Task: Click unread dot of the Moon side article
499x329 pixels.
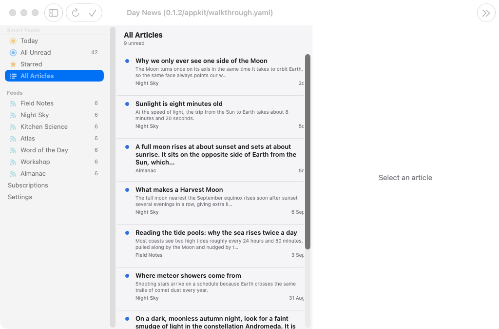Action: pos(127,61)
